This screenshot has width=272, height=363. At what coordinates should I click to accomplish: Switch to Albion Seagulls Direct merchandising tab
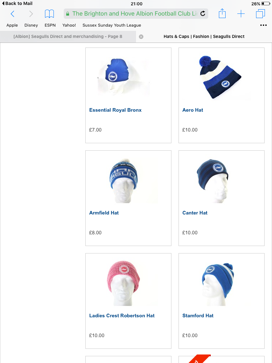pyautogui.click(x=68, y=37)
